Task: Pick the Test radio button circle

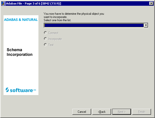Action: tap(45, 45)
